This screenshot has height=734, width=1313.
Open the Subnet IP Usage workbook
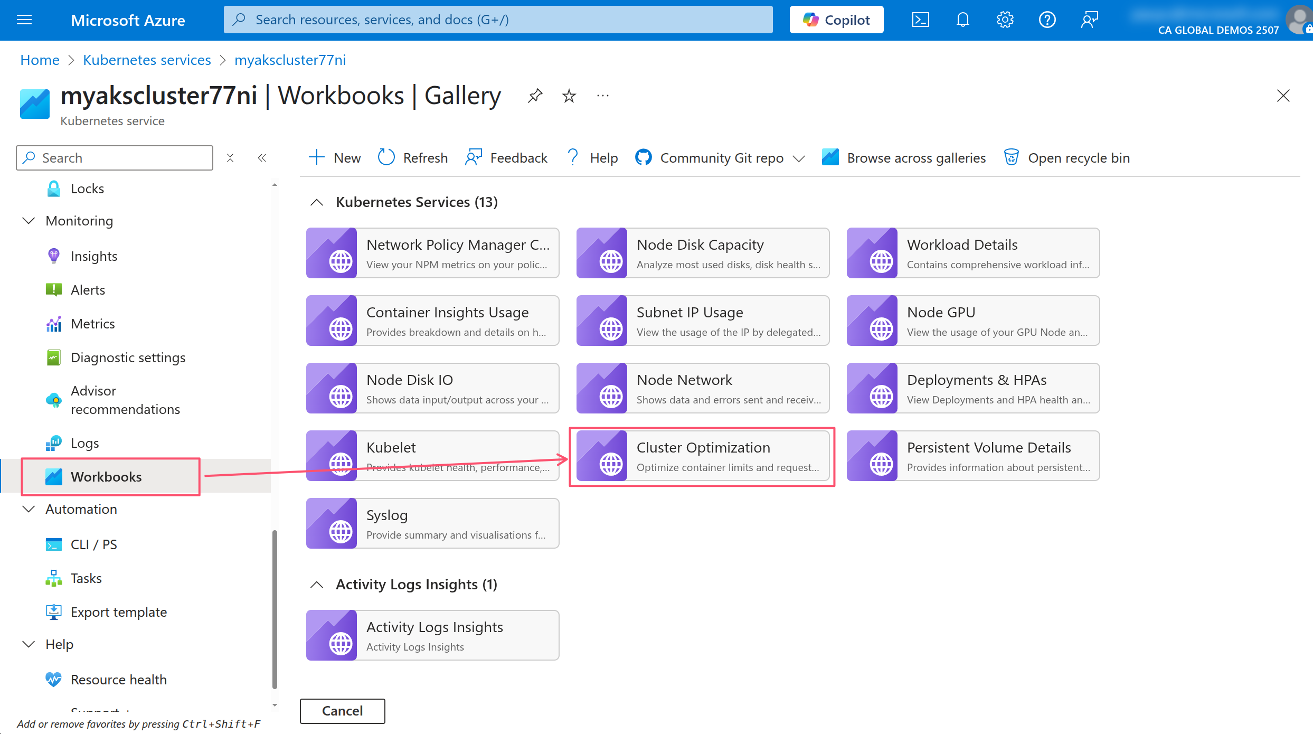click(x=703, y=321)
